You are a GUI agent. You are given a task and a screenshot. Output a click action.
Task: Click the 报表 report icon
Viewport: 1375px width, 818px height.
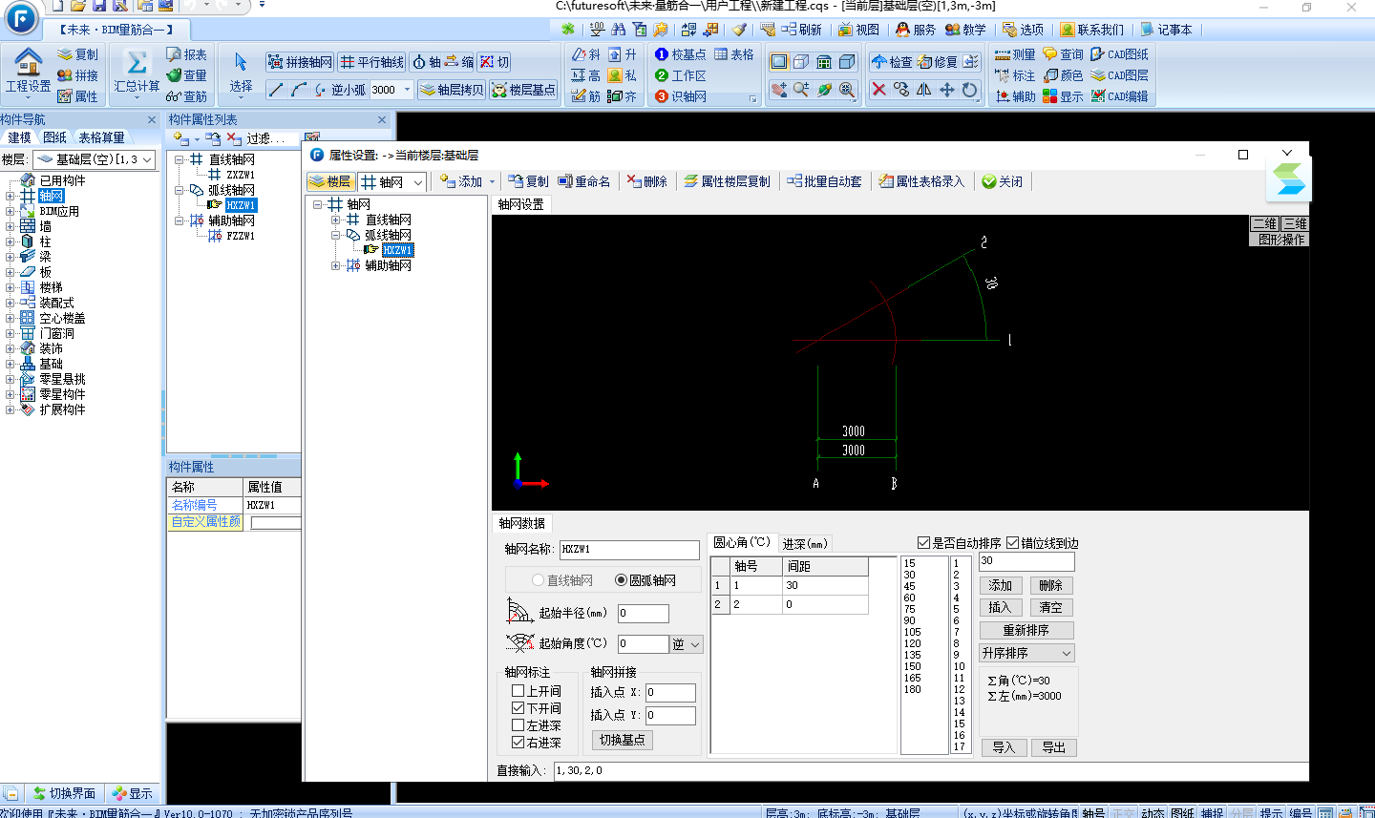point(186,54)
